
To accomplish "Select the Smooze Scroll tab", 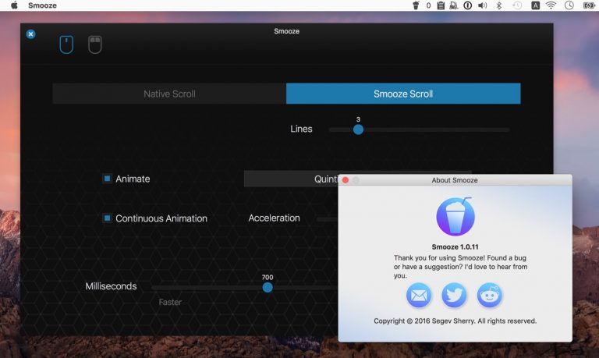I will pos(402,94).
